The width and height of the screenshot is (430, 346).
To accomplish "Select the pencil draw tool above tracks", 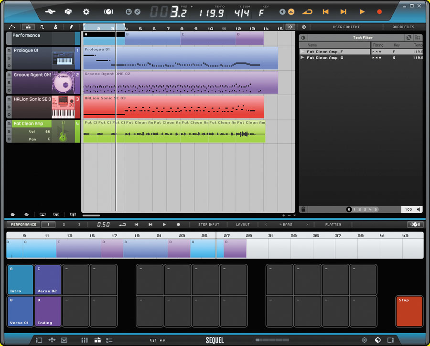I will (x=71, y=27).
